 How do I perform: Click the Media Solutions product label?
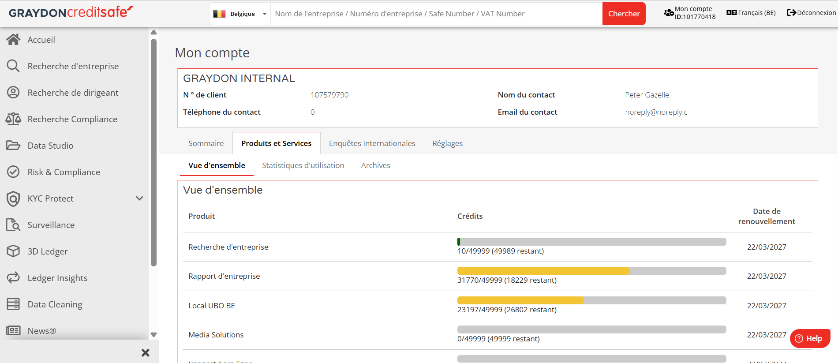tap(216, 335)
